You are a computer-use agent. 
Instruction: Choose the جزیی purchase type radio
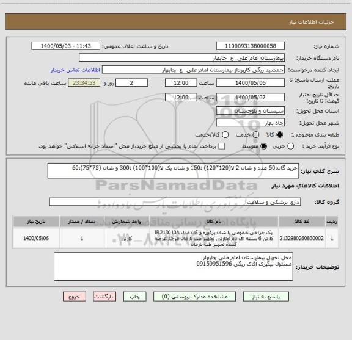tap(290, 146)
